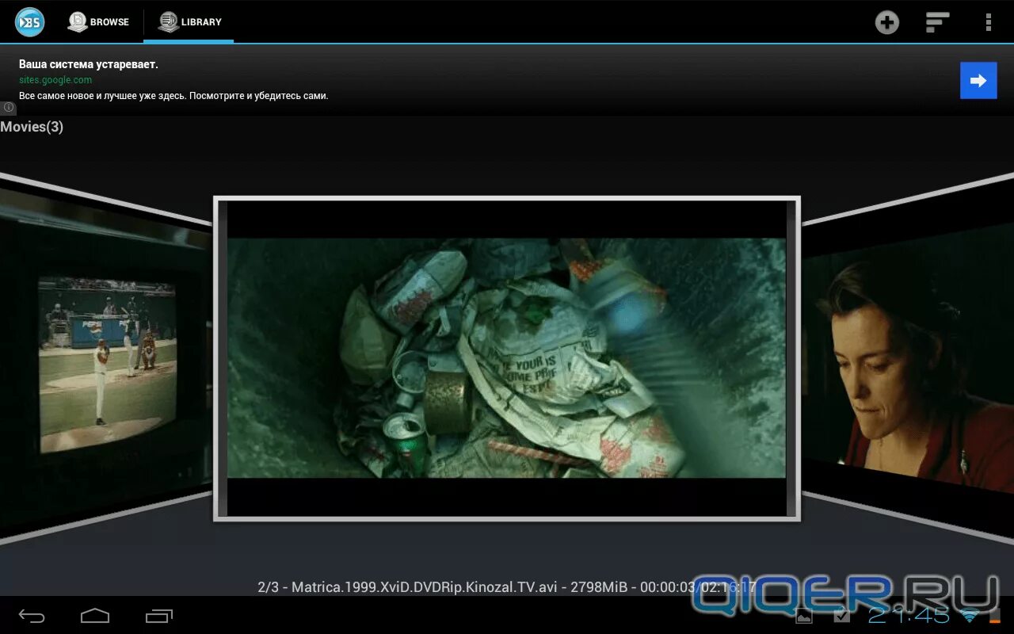Viewport: 1014px width, 634px height.
Task: Open the BSPlayer app logo
Action: (x=29, y=21)
